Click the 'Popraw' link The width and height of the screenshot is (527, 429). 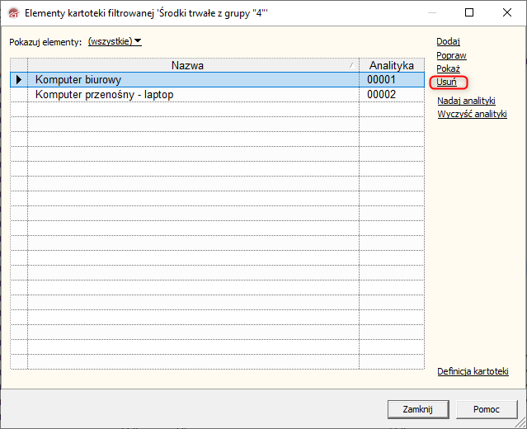click(451, 55)
